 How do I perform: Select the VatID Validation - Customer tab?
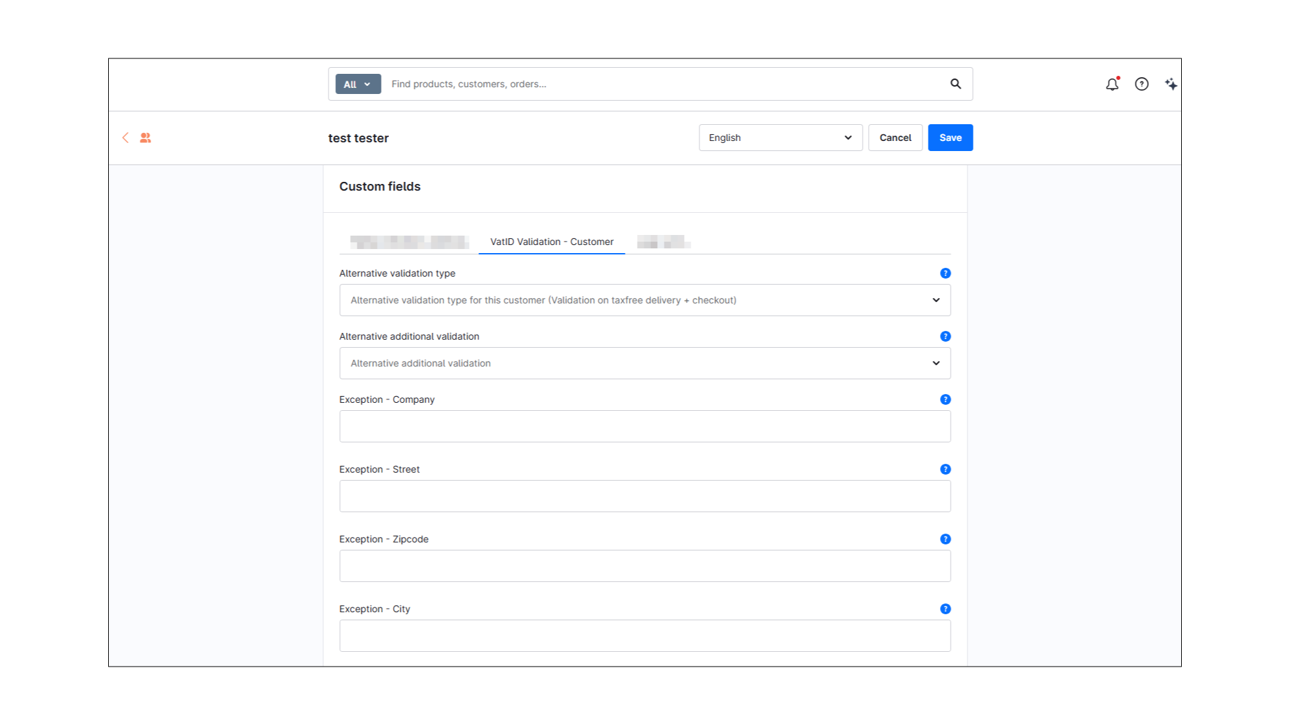click(552, 242)
